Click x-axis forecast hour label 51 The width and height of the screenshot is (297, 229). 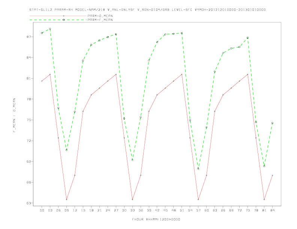click(x=182, y=210)
